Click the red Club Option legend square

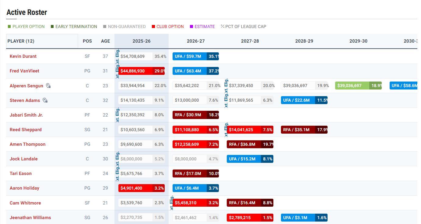pyautogui.click(x=153, y=27)
